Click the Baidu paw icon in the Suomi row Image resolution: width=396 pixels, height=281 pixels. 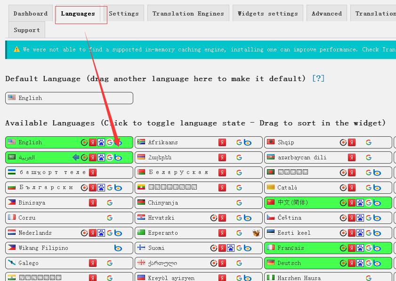(x=231, y=248)
